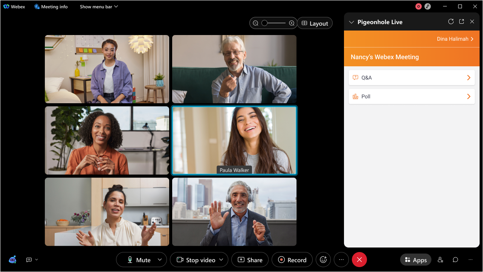Viewport: 483px width, 272px height.
Task: Open the chat bubble icon
Action: [455, 260]
